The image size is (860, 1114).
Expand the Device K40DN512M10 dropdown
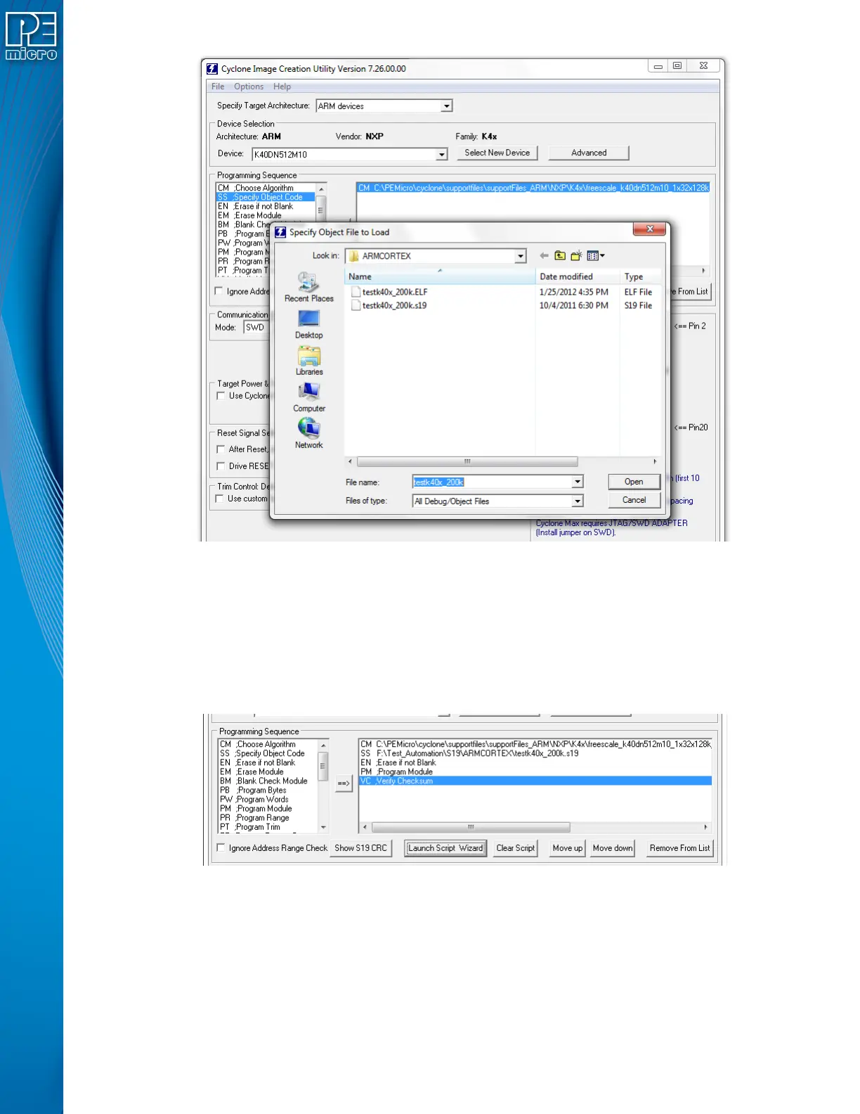point(441,155)
